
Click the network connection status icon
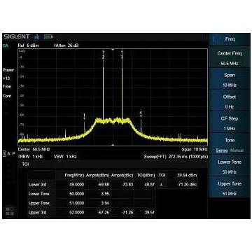(x=37, y=36)
